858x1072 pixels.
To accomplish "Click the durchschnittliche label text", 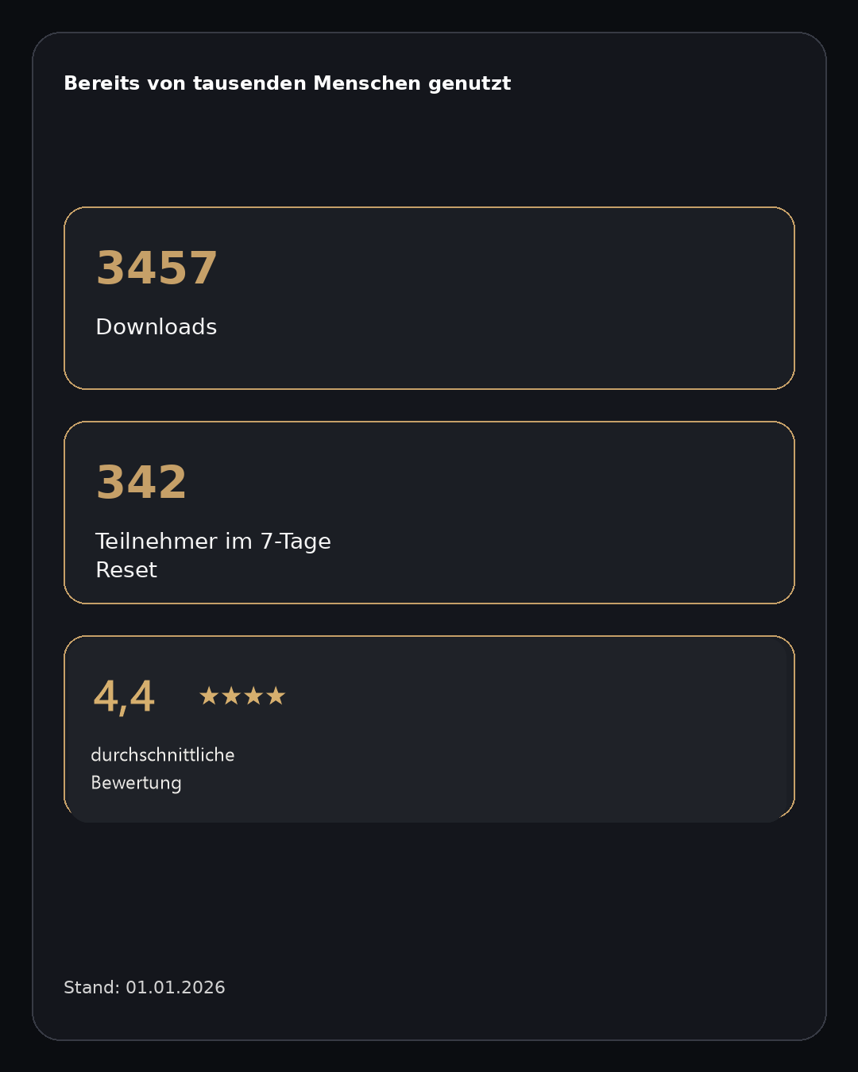I will [x=162, y=755].
